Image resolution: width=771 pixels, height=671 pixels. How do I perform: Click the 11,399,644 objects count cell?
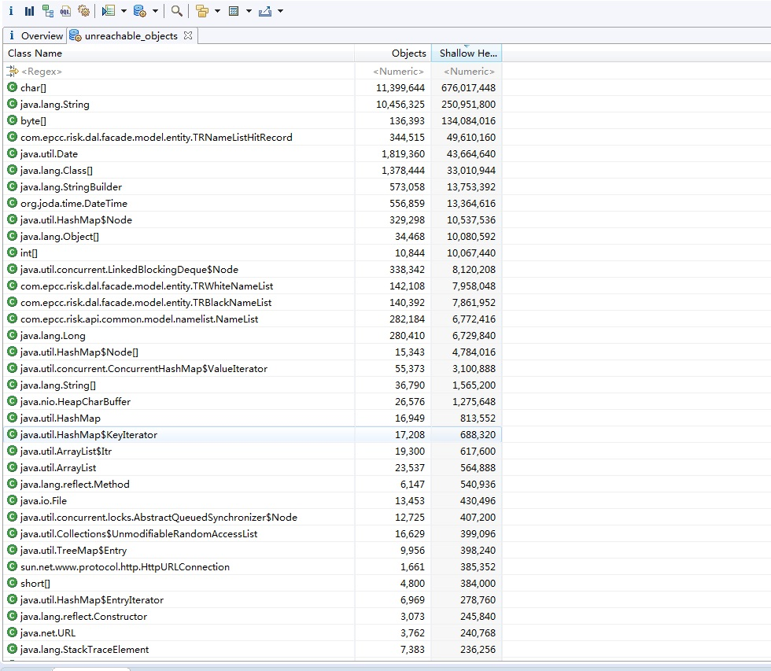click(x=400, y=87)
